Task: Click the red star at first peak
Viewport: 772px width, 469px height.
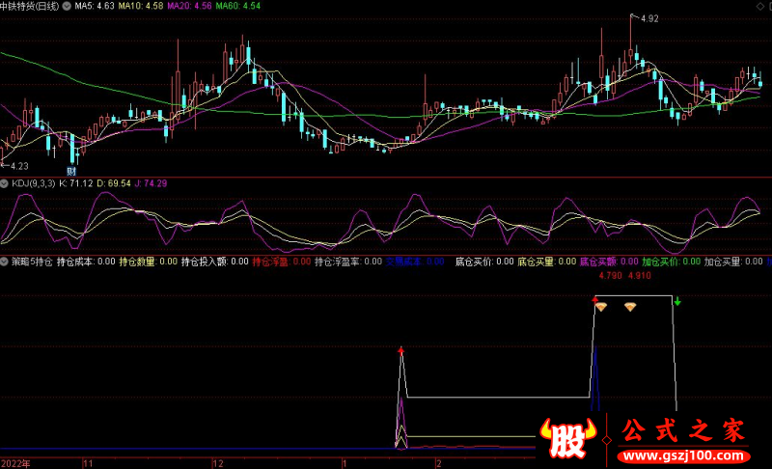Action: click(400, 351)
